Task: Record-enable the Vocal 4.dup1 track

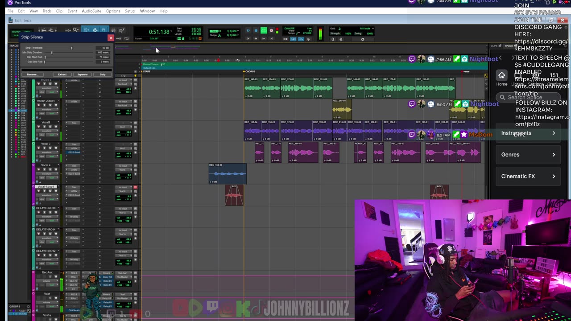Action: point(38,191)
